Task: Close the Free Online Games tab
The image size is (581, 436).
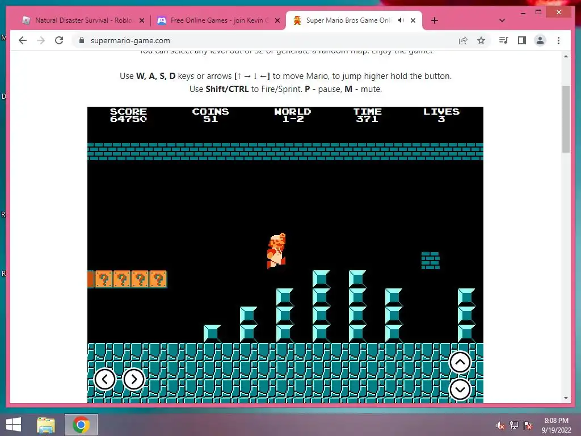Action: [277, 20]
